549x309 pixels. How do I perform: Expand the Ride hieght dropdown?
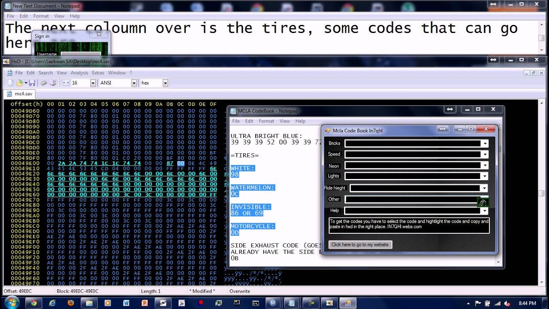tap(484, 188)
